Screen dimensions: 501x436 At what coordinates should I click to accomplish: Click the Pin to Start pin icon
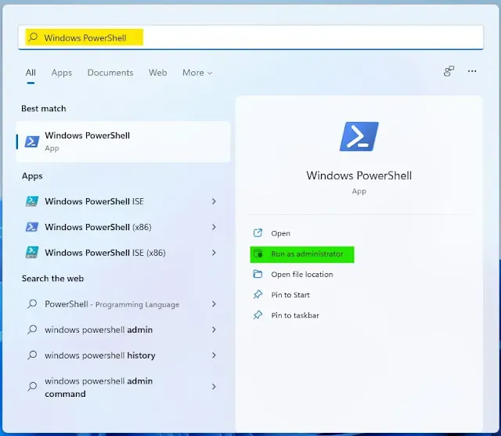tap(258, 294)
